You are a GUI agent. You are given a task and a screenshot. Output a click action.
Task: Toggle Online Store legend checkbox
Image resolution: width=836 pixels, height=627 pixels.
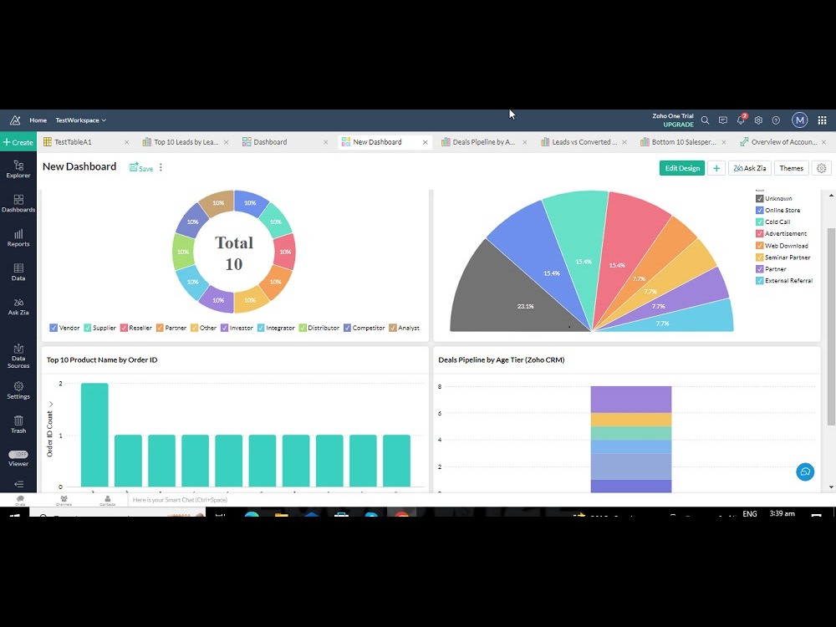pos(760,210)
